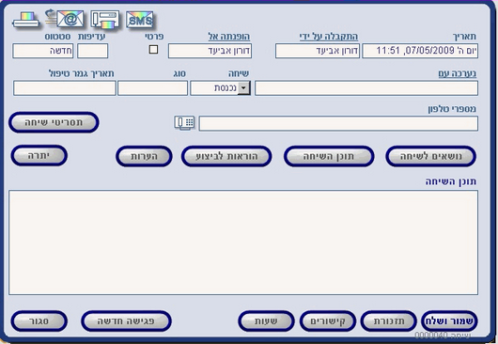
Task: Switch to נושאים לשיחה tab
Action: pyautogui.click(x=431, y=156)
